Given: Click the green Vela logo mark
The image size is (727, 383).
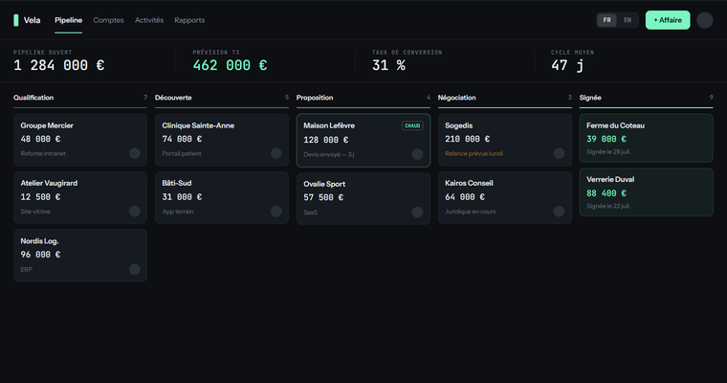Looking at the screenshot, I should 15,20.
